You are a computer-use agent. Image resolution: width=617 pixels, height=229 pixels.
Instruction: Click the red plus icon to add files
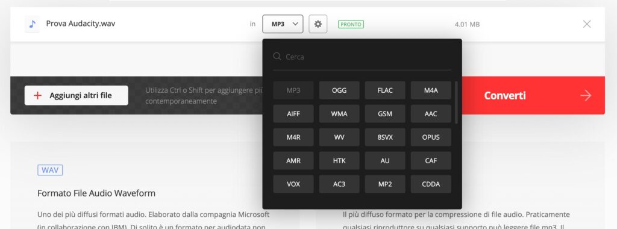point(38,96)
